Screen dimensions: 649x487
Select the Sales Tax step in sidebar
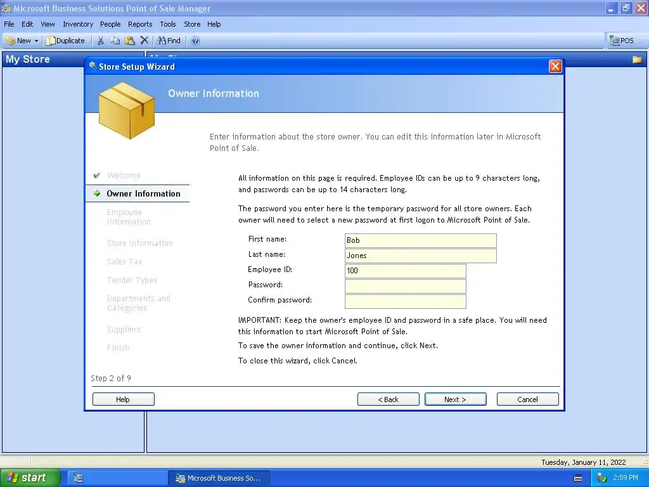click(x=125, y=261)
